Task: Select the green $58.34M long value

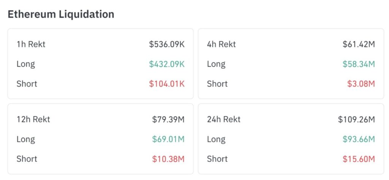Action: tap(359, 64)
